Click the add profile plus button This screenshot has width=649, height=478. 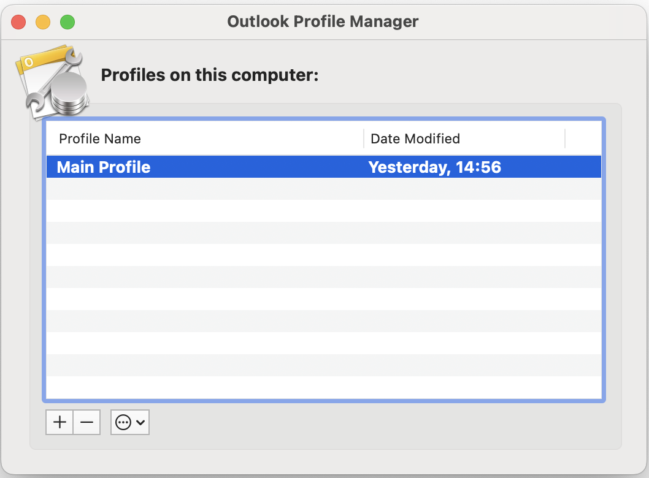pyautogui.click(x=60, y=422)
